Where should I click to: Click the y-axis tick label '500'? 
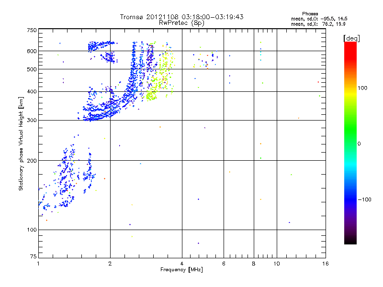[32, 69]
